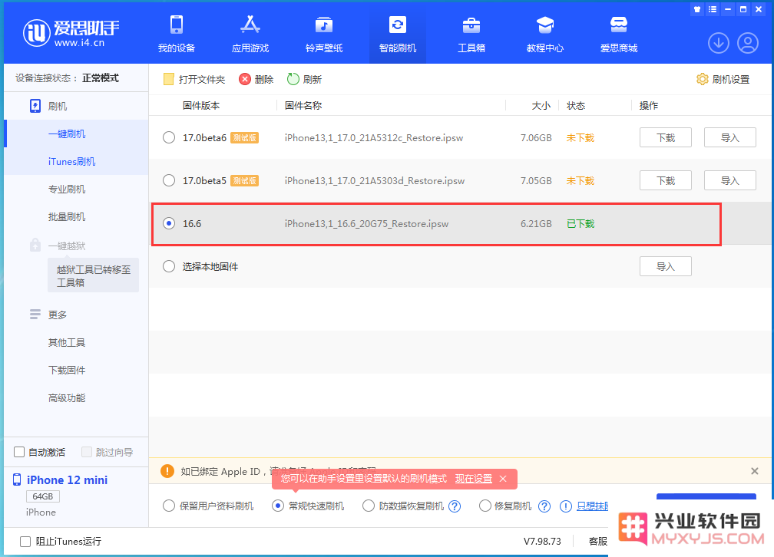Click 刷机 sidebar flash icon
774x557 pixels.
35,106
